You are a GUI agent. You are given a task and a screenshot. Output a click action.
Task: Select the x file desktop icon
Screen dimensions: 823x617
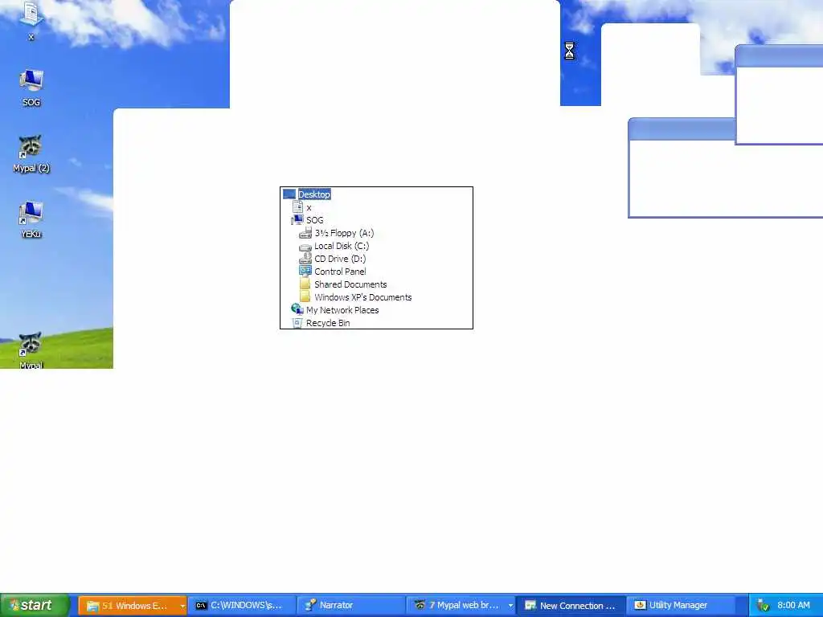pyautogui.click(x=31, y=20)
